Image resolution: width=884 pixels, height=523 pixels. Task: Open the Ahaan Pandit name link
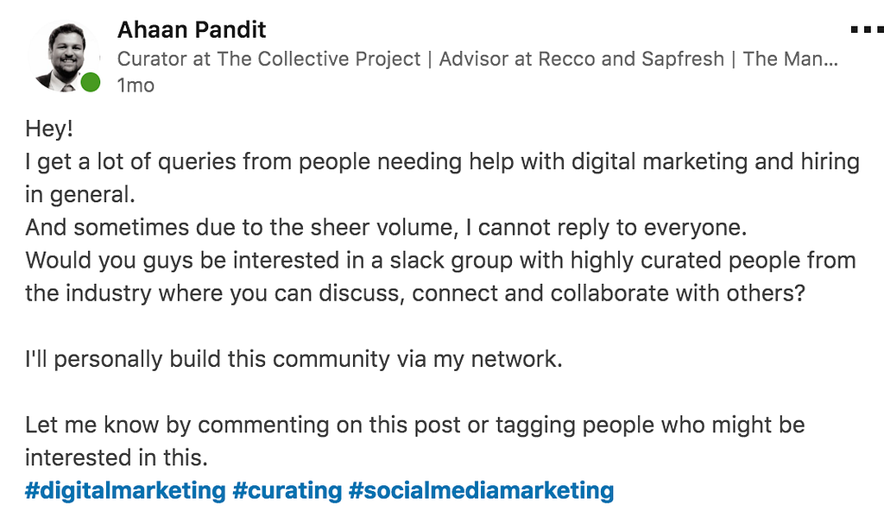(x=192, y=30)
